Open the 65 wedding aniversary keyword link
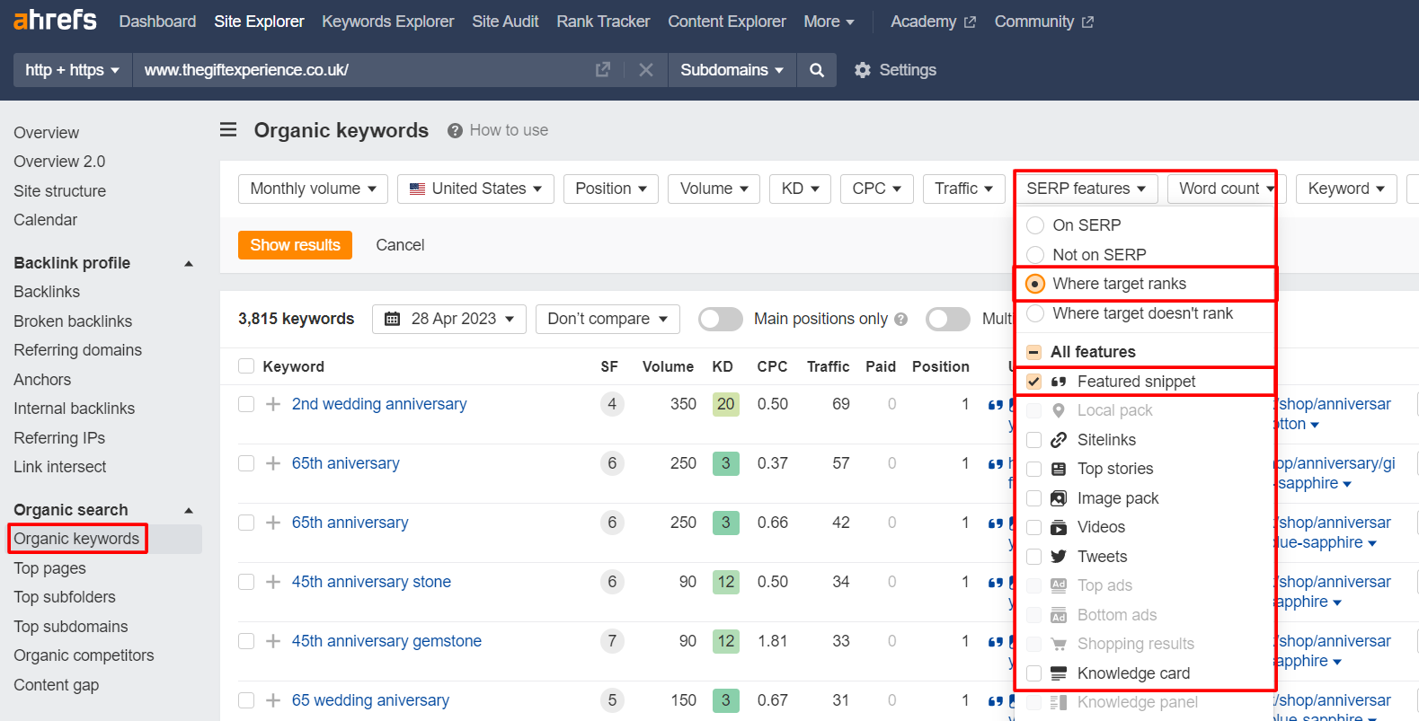Screen dimensions: 1419x721 click(x=370, y=700)
